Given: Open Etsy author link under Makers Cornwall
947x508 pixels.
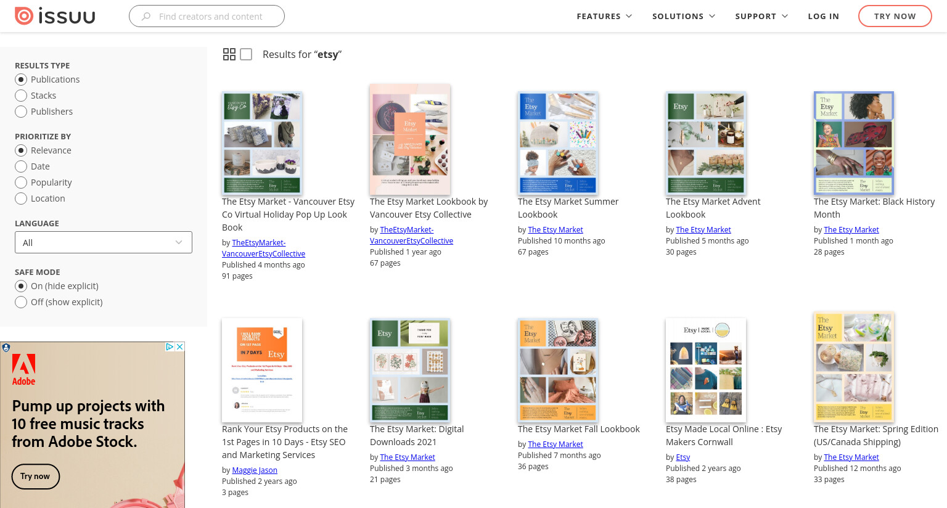Looking at the screenshot, I should pyautogui.click(x=683, y=457).
